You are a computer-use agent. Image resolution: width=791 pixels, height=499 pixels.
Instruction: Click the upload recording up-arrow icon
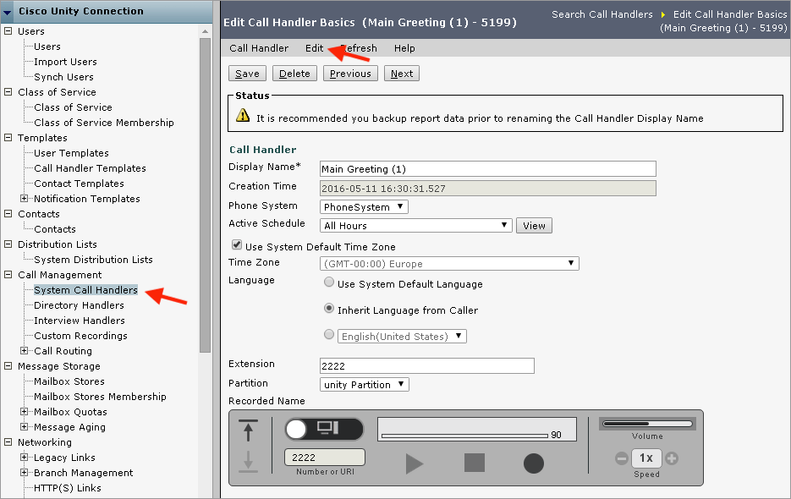tap(248, 430)
